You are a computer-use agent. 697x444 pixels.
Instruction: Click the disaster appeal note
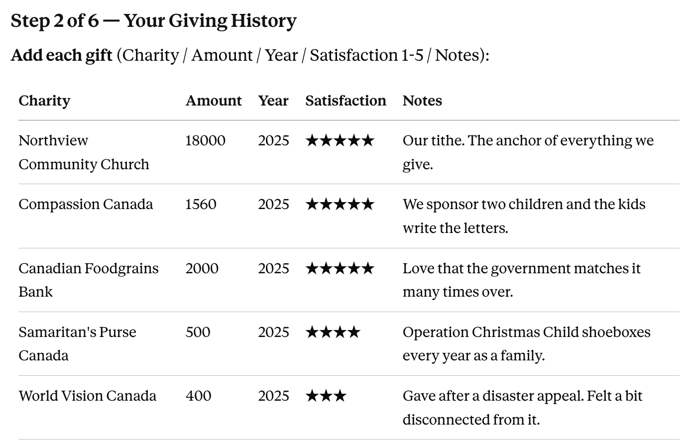[523, 408]
